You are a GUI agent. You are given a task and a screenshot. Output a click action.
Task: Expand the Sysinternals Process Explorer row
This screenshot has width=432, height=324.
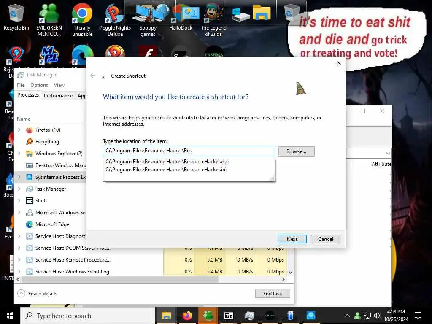pyautogui.click(x=19, y=177)
